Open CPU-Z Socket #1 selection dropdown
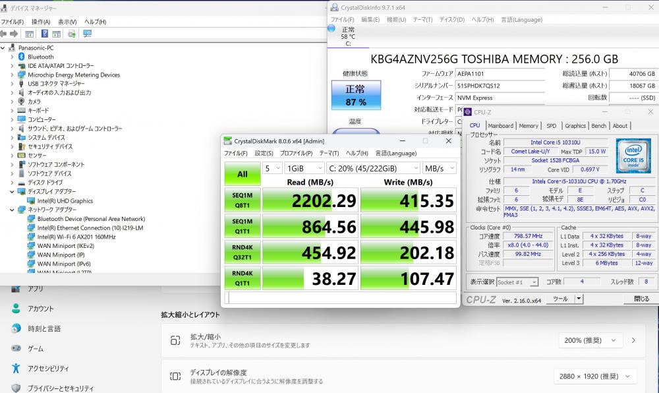The image size is (659, 393). click(517, 282)
